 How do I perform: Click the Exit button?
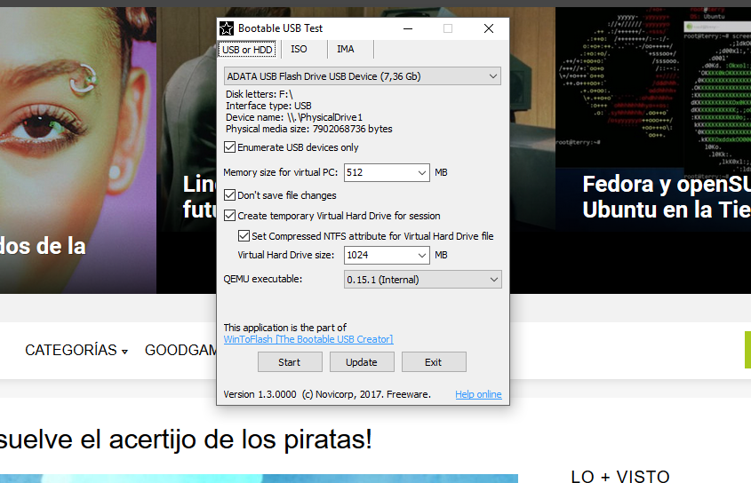434,362
